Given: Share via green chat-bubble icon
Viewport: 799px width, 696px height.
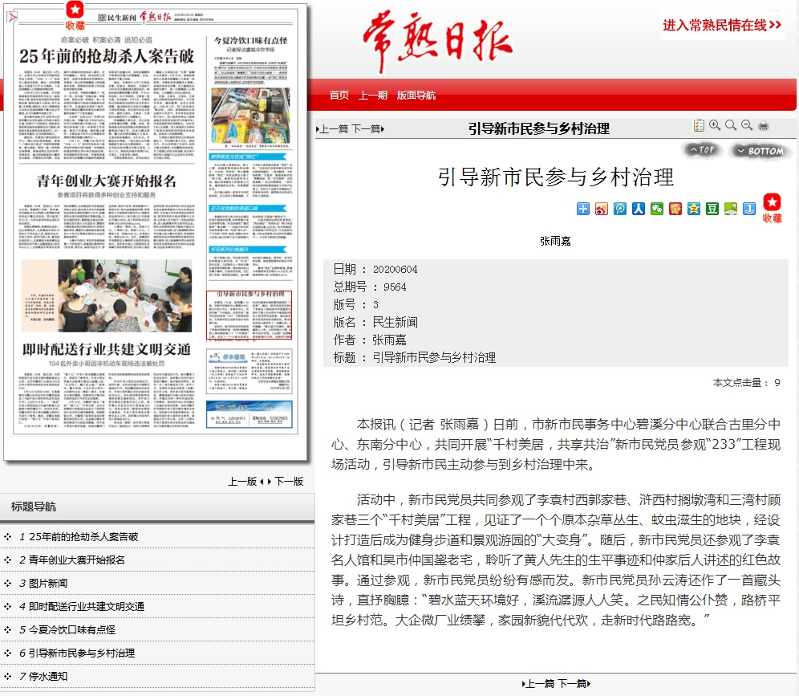Looking at the screenshot, I should pyautogui.click(x=731, y=209).
